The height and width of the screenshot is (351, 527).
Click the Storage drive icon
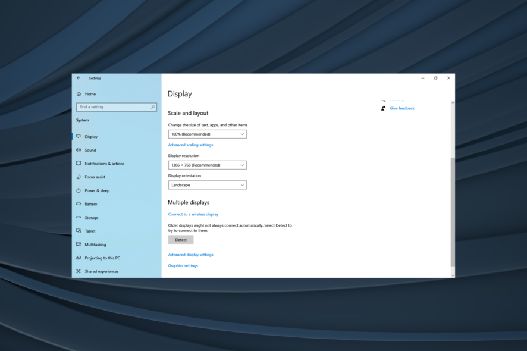[79, 218]
